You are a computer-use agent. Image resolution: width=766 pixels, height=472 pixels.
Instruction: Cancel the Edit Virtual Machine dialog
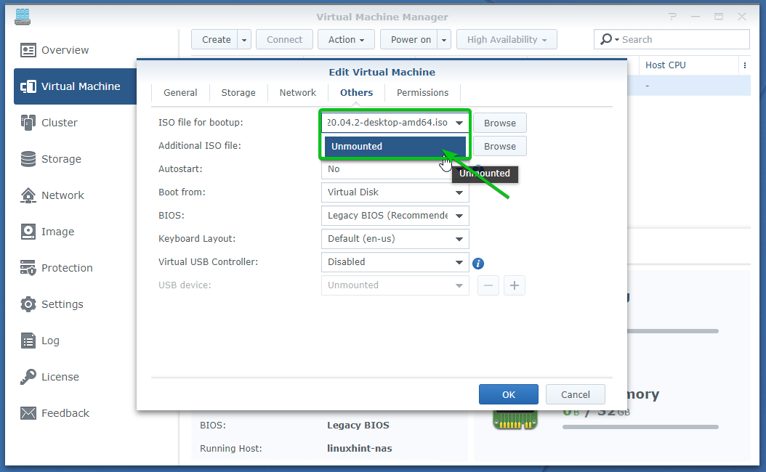(x=575, y=394)
